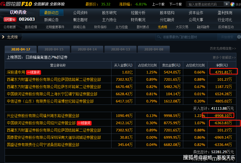Select the 2020-04-15 date tab

(x=54, y=49)
